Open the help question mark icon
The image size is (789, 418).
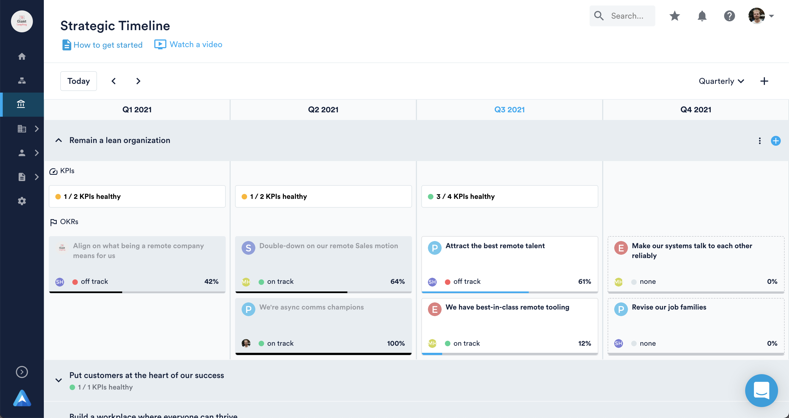(729, 16)
